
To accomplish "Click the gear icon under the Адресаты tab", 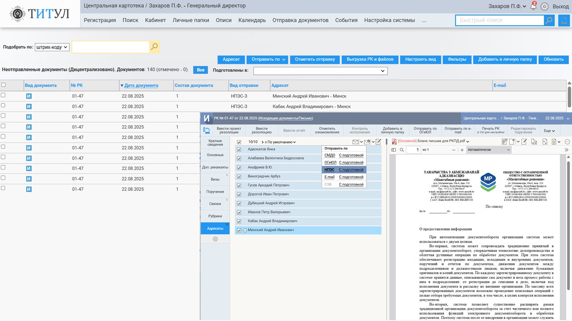I will coord(215,239).
